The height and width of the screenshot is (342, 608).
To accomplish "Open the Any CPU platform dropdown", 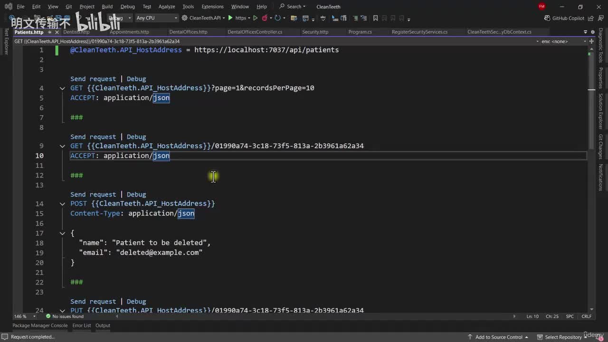I will pyautogui.click(x=156, y=18).
